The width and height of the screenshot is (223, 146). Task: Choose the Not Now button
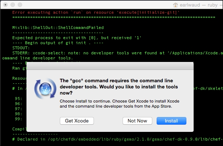(x=137, y=121)
